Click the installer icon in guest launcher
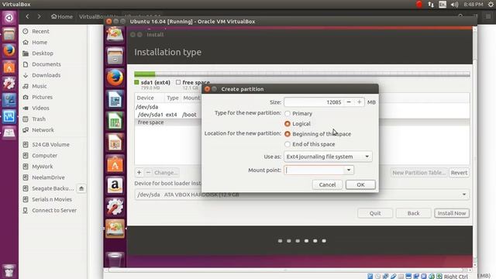This screenshot has width=496, height=279. point(115,229)
